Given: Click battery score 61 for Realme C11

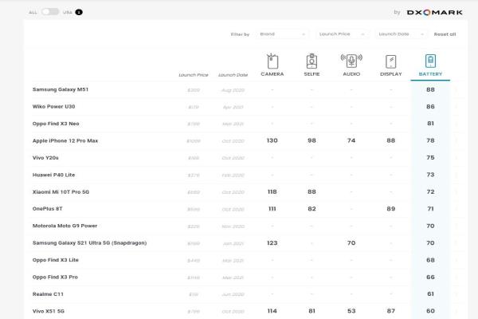Looking at the screenshot, I should point(430,294).
